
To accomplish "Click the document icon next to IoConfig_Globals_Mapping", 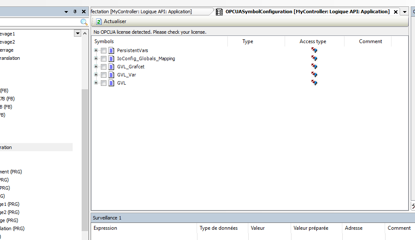I will [x=112, y=59].
